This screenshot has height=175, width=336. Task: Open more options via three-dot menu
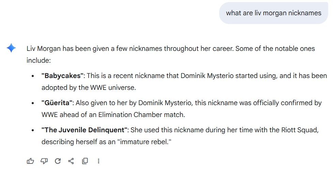click(98, 161)
